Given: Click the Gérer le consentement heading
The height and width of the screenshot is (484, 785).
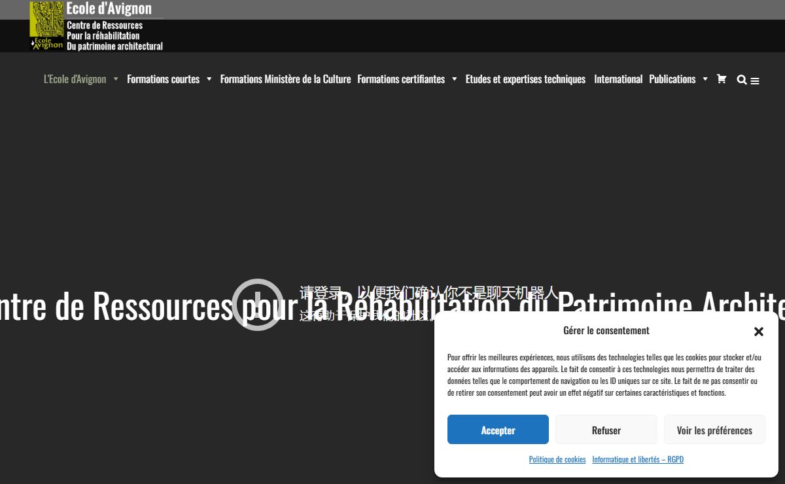Looking at the screenshot, I should tap(606, 331).
